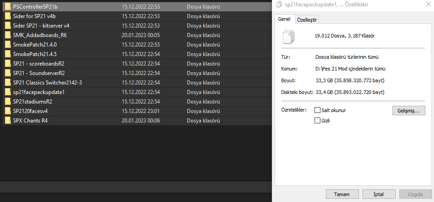Click the Sider for SP21 v4b folder icon
434x202 pixels.
tap(8, 16)
